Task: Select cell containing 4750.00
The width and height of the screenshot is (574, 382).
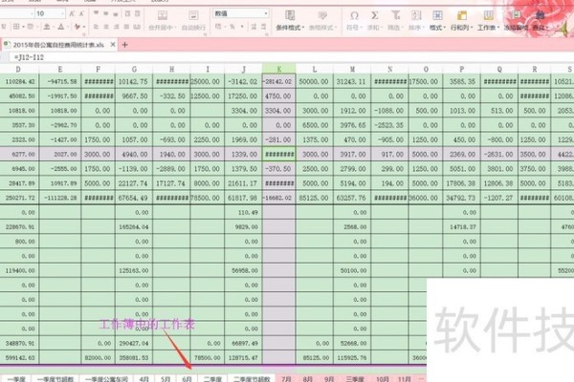Action: 279,95
